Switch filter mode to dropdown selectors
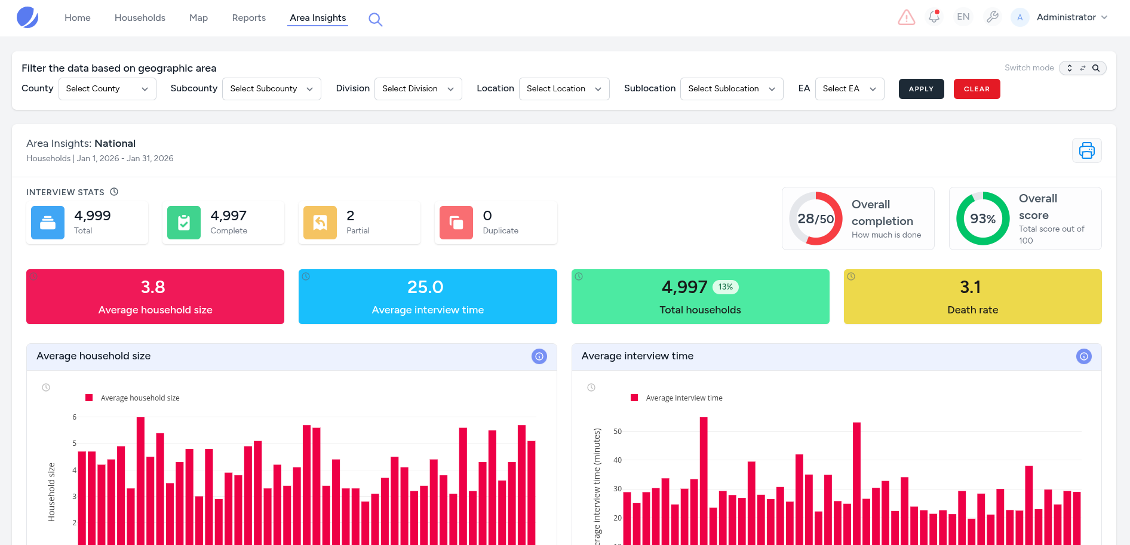The height and width of the screenshot is (545, 1130). [x=1070, y=68]
